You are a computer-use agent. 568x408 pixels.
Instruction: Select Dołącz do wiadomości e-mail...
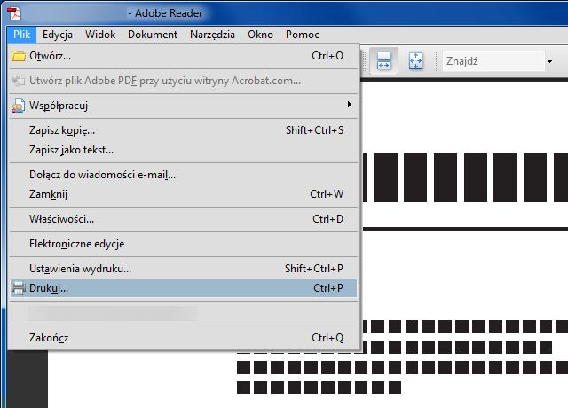184,175
